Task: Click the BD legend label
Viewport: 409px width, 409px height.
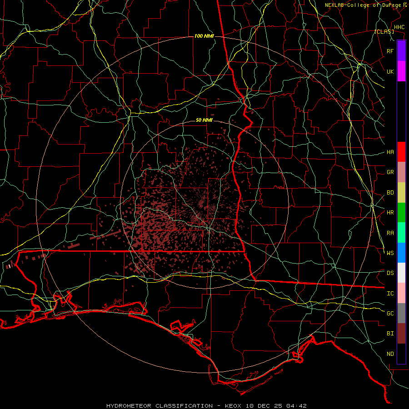Action: [390, 193]
